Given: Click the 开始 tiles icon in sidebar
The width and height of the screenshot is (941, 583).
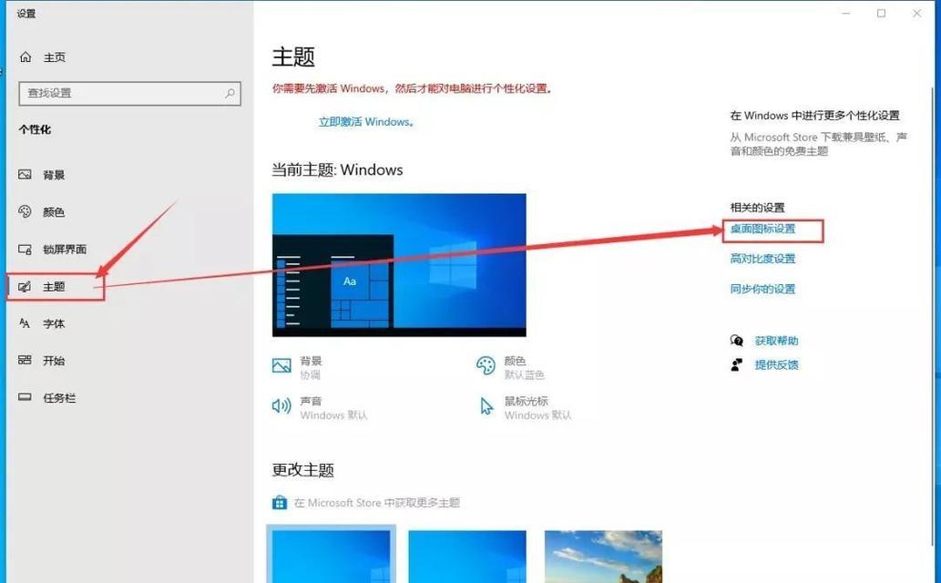Looking at the screenshot, I should coord(25,360).
